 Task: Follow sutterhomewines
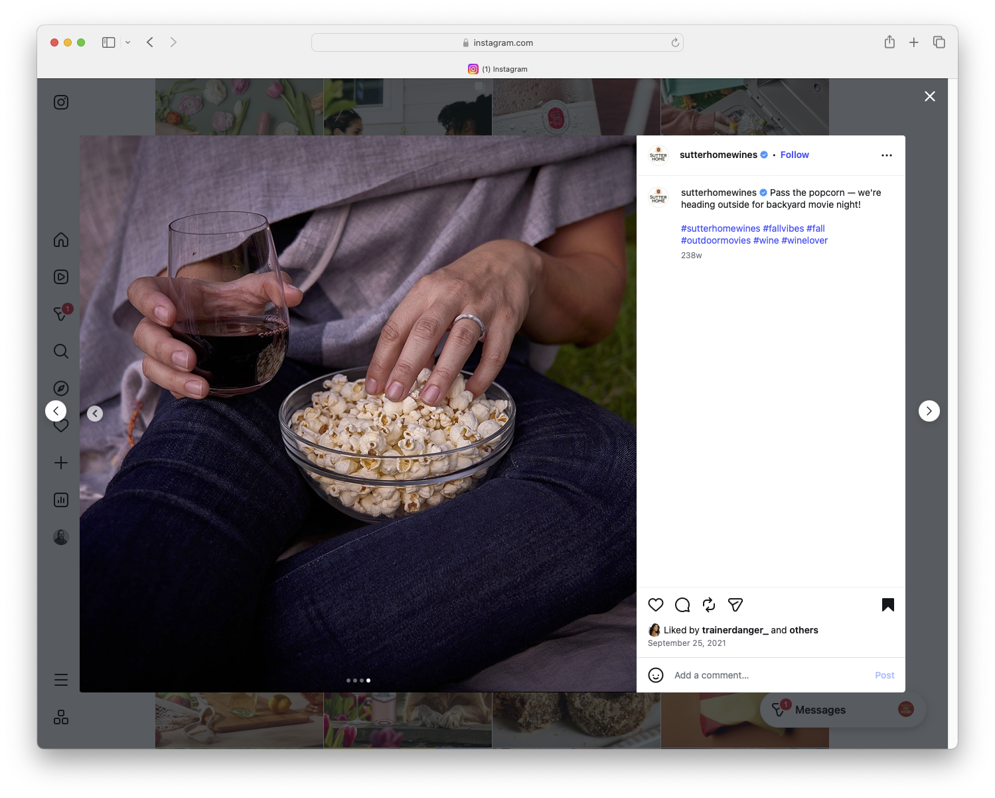click(x=794, y=155)
